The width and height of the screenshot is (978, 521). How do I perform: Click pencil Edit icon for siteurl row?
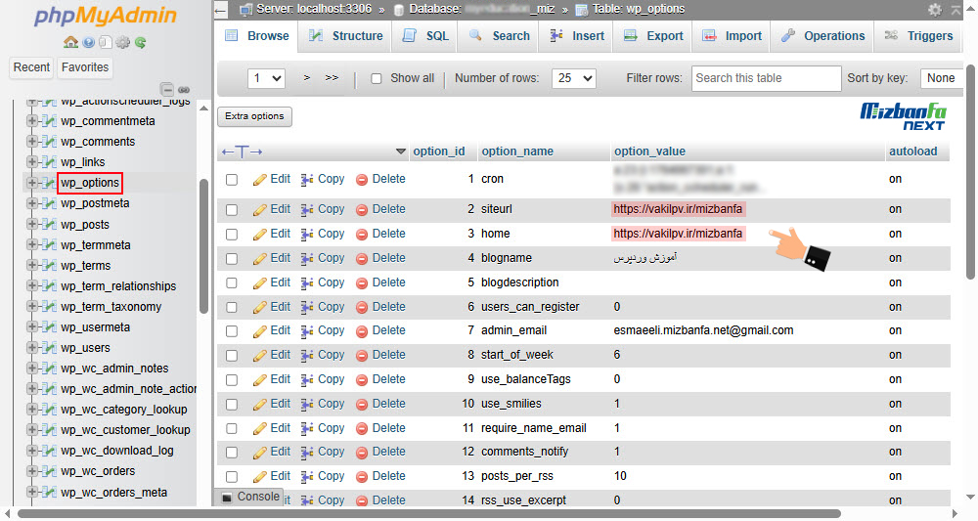pyautogui.click(x=260, y=209)
